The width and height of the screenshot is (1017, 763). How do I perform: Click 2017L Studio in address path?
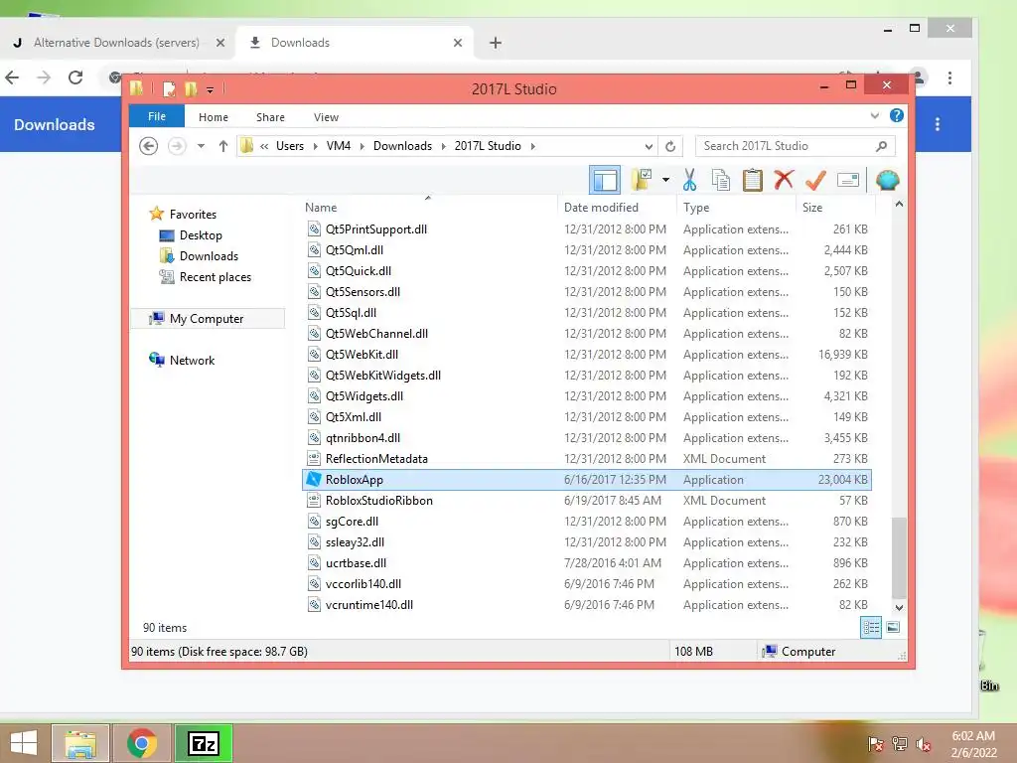[488, 146]
